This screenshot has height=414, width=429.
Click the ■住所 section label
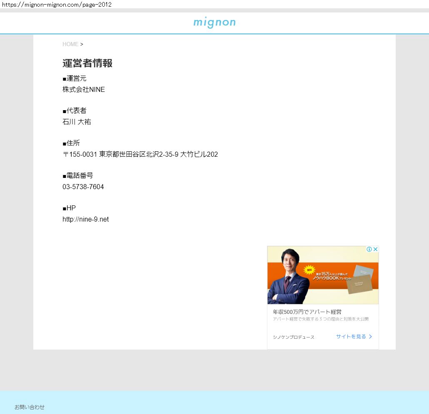[x=71, y=143]
